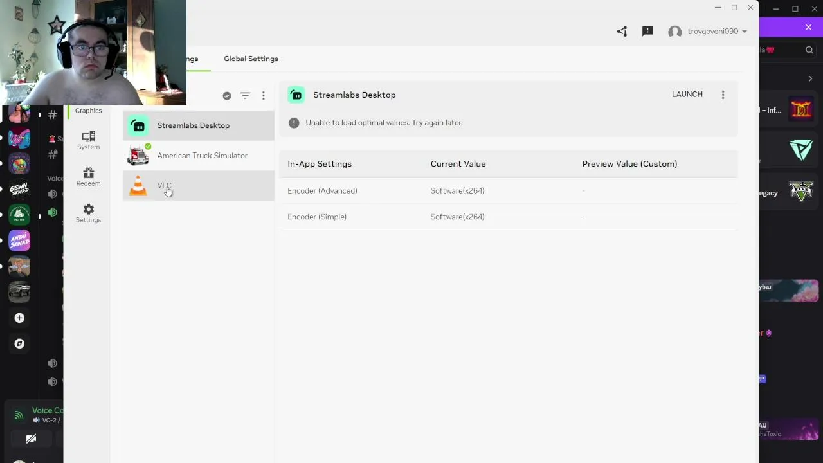Click Software(x264) value for Encoder (Simple)
The width and height of the screenshot is (823, 463).
457,217
